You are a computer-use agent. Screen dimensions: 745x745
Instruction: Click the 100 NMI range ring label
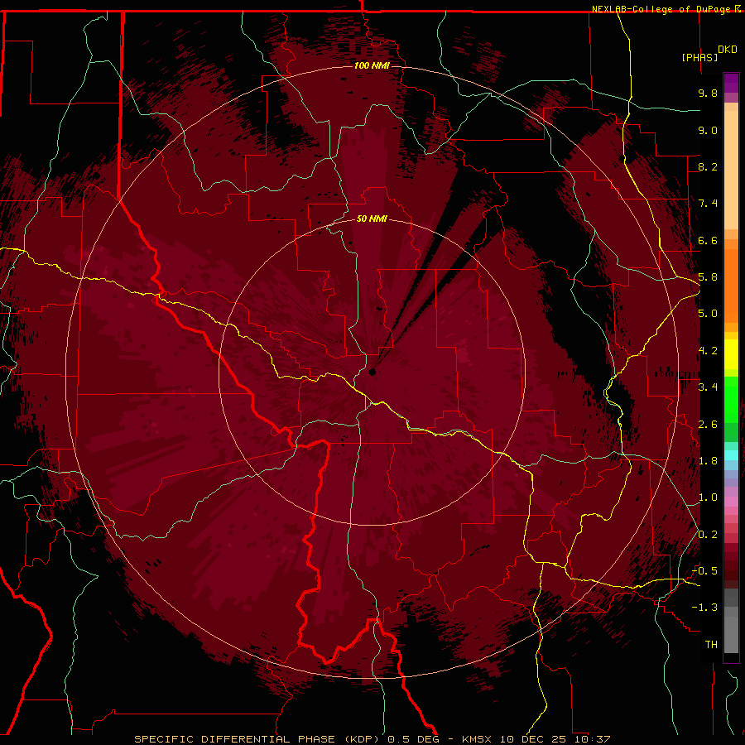click(x=372, y=65)
